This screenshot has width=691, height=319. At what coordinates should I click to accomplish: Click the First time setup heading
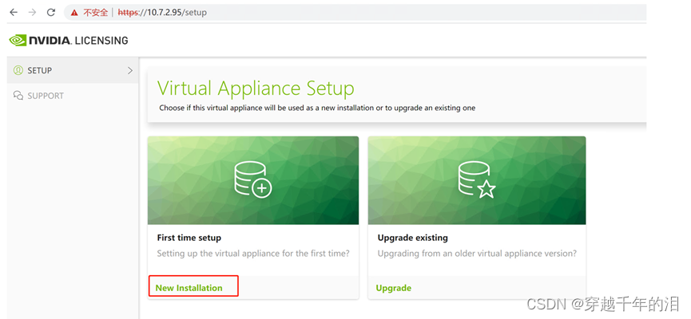click(189, 238)
